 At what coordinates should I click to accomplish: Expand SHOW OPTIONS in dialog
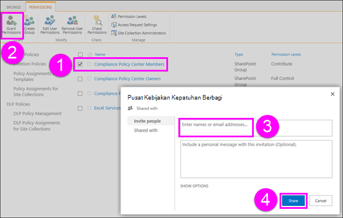(x=194, y=186)
